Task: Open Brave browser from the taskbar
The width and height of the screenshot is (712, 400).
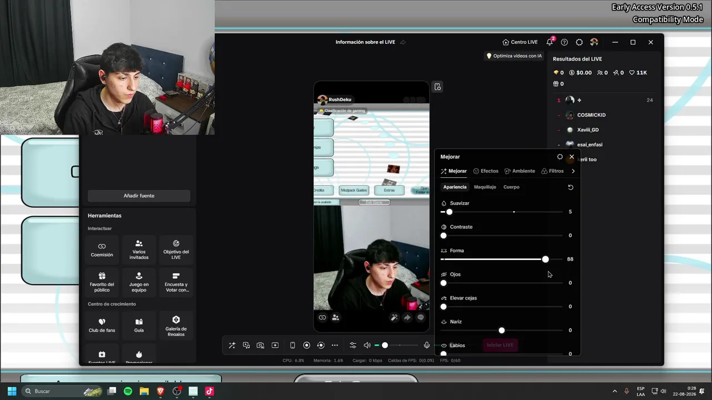Action: point(160,391)
